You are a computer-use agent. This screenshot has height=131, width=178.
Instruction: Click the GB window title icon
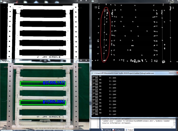pyautogui.click(x=92, y=1)
